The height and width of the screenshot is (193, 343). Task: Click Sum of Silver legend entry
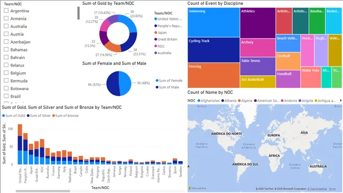pyautogui.click(x=39, y=116)
